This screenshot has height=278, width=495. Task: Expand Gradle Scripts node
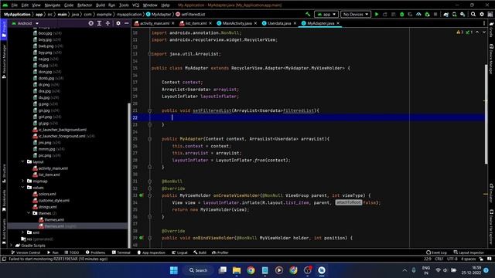pos(12,246)
